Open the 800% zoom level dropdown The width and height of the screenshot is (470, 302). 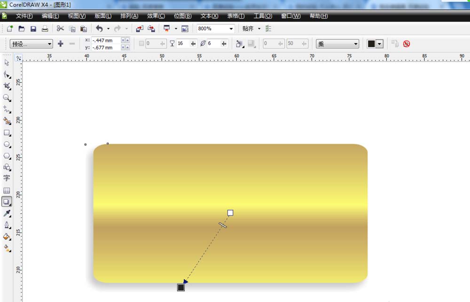tap(231, 29)
